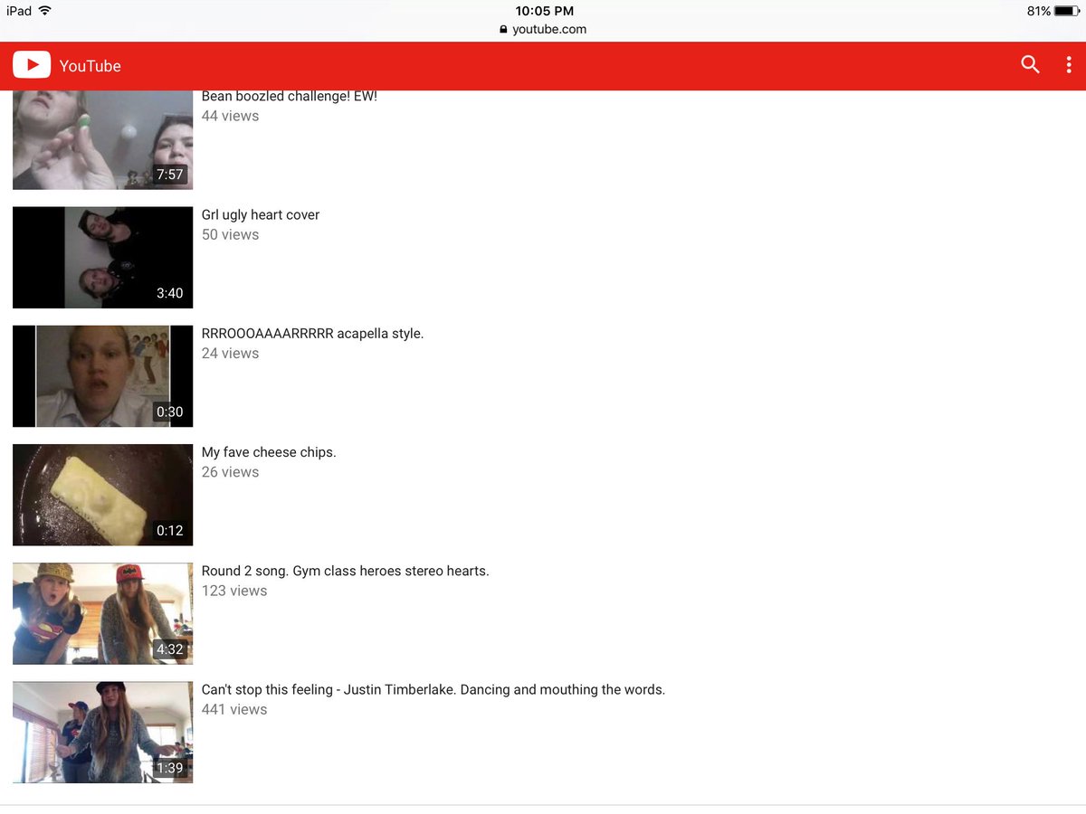Viewport: 1086px width, 814px height.
Task: Tap the 10:05 PM clock
Action: coord(545,11)
